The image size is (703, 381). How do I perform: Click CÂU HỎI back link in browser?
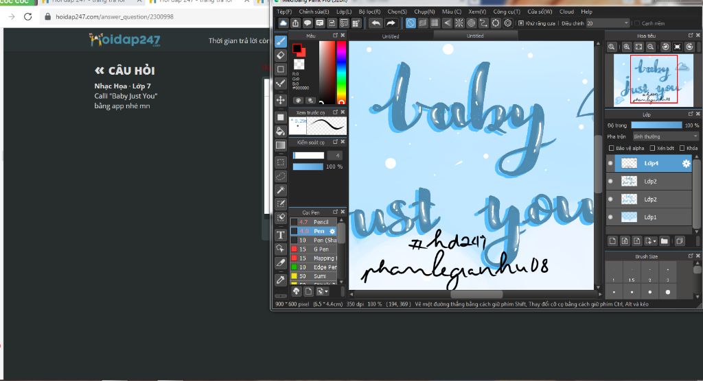click(125, 71)
